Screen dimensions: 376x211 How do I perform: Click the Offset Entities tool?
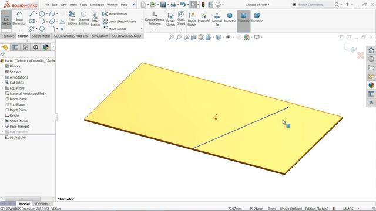95,19
